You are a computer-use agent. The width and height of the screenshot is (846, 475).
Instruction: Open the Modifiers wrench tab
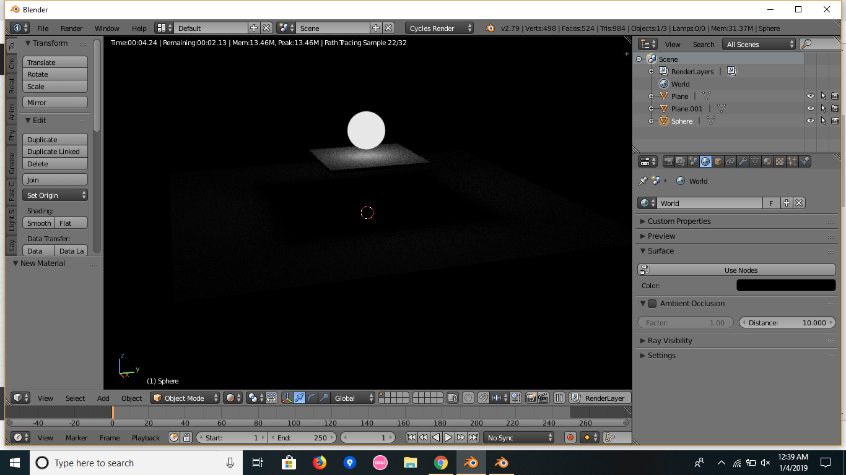tap(742, 161)
